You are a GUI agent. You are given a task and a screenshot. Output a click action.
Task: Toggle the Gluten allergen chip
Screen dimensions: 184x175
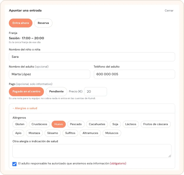click(x=20, y=124)
